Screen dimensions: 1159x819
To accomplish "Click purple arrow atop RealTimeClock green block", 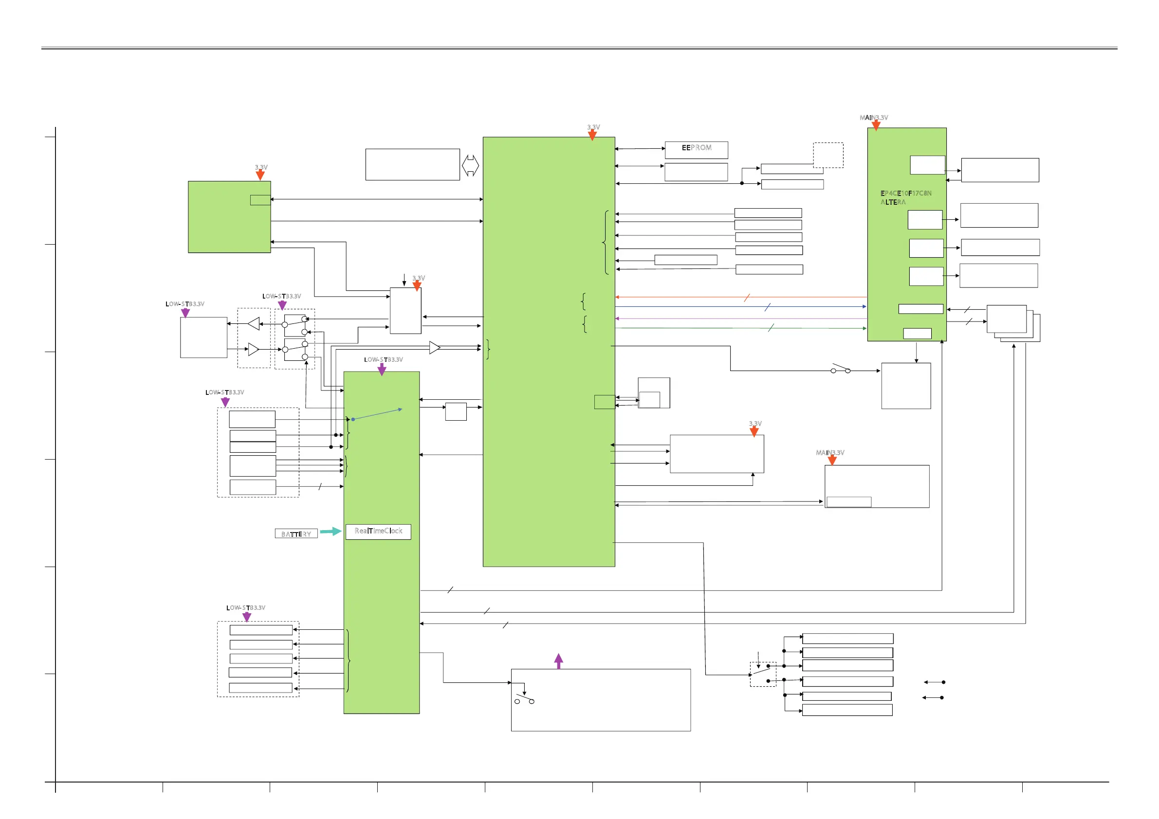I will click(x=382, y=370).
